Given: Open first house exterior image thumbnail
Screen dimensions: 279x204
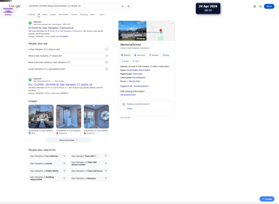Looking at the screenshot, I should click(x=41, y=116).
